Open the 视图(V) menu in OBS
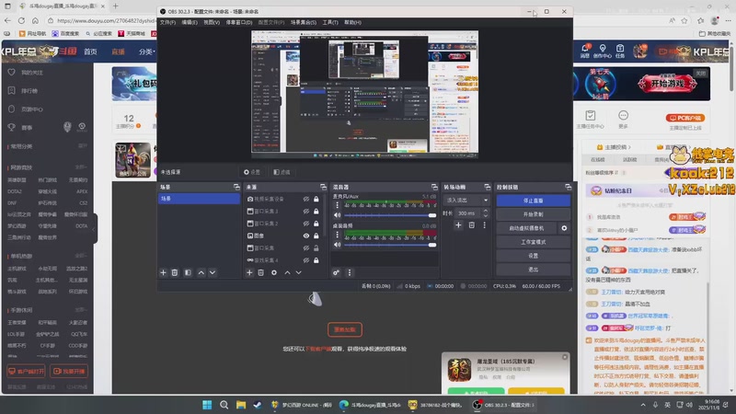Screen dimensions: 736x414 (212, 22)
